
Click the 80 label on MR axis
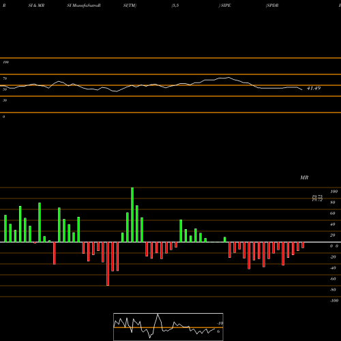click(333, 203)
